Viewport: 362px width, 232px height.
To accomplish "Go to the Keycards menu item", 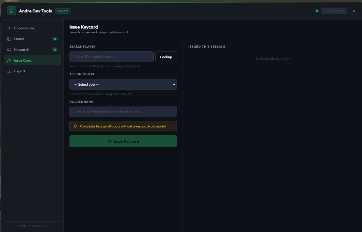I will [x=32, y=50].
